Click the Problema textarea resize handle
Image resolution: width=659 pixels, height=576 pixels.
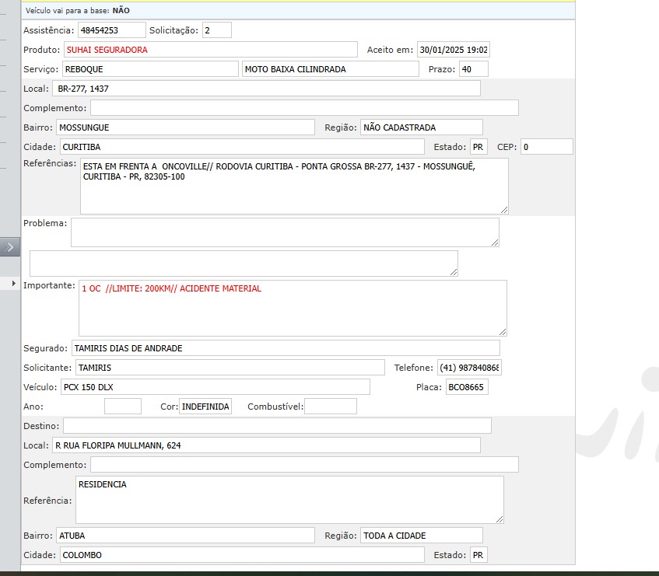click(x=494, y=242)
